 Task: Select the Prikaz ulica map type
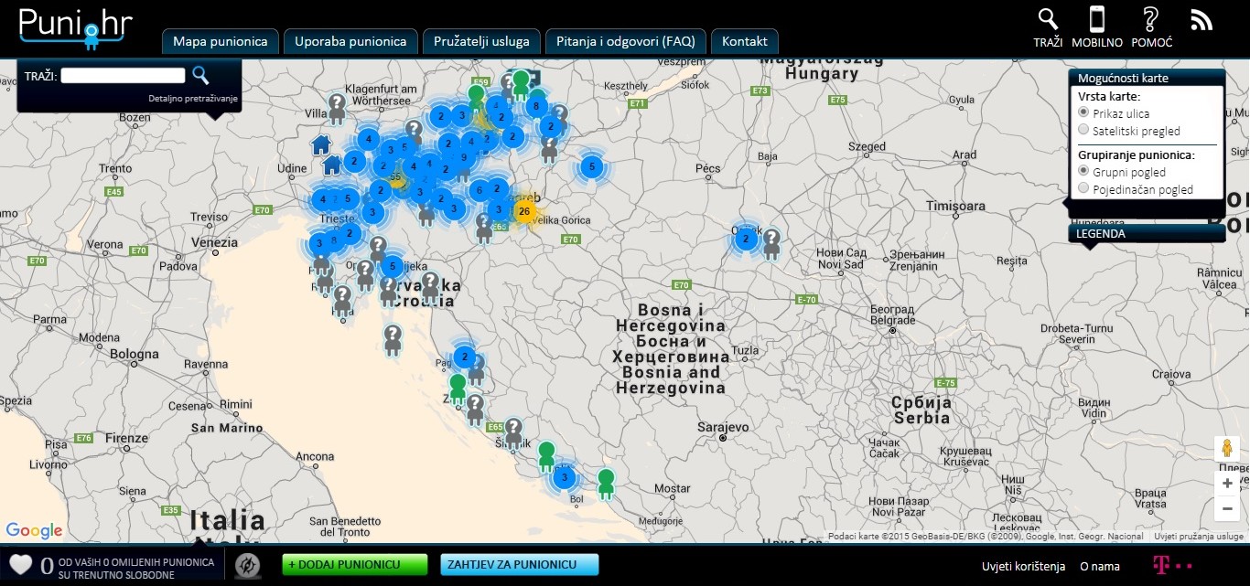(x=1084, y=112)
